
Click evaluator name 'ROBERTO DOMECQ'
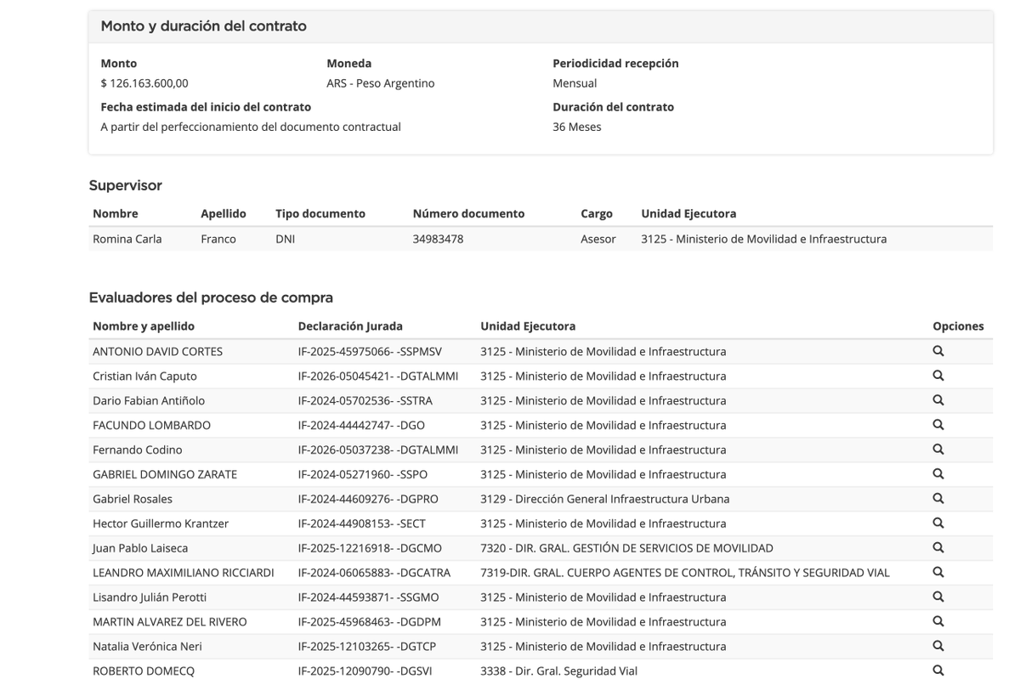[x=144, y=671]
